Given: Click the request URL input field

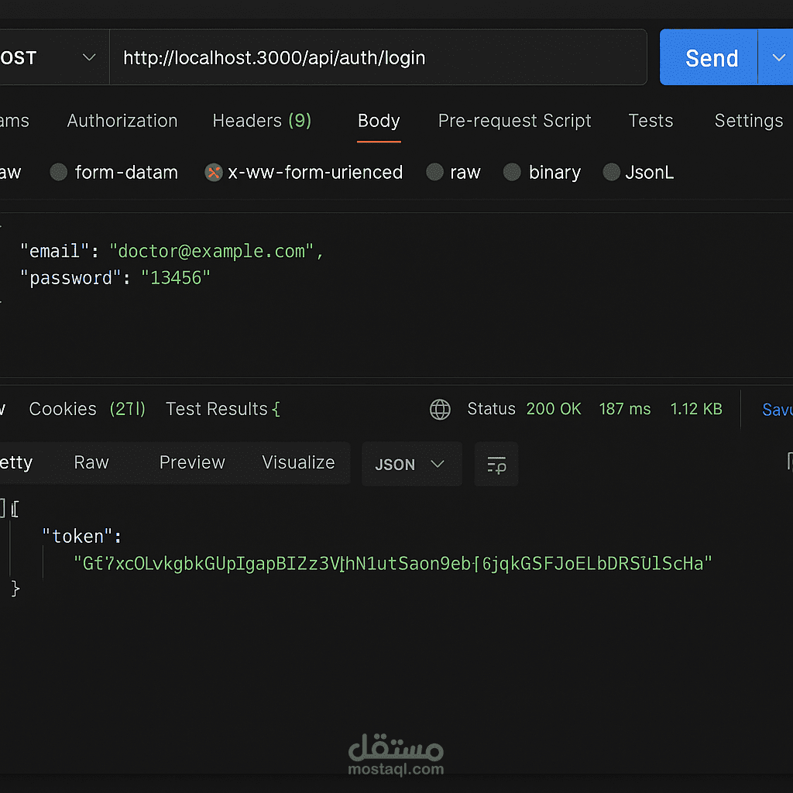Looking at the screenshot, I should click(378, 58).
